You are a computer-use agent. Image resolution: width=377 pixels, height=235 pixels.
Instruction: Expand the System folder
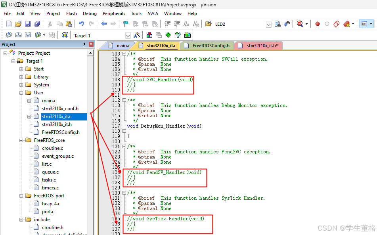[x=21, y=85]
